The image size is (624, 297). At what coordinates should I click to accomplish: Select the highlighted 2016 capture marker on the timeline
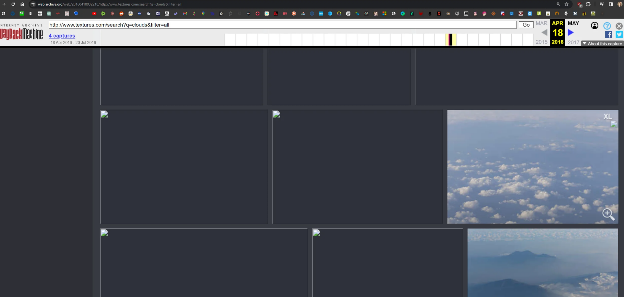pyautogui.click(x=450, y=40)
